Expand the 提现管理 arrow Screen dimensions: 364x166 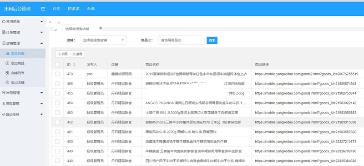[x=41, y=104]
